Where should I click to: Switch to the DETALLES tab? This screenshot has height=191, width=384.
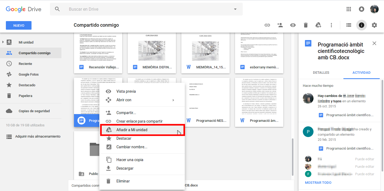(x=321, y=73)
